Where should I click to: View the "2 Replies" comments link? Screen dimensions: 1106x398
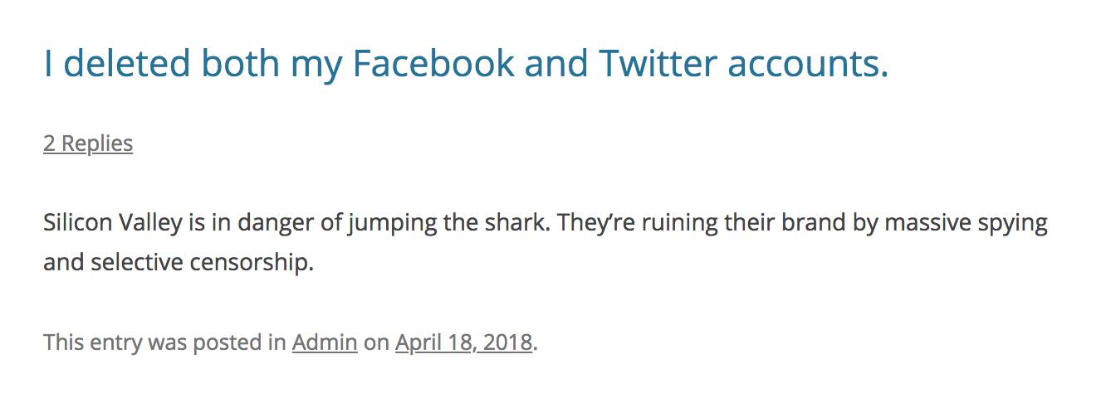88,143
